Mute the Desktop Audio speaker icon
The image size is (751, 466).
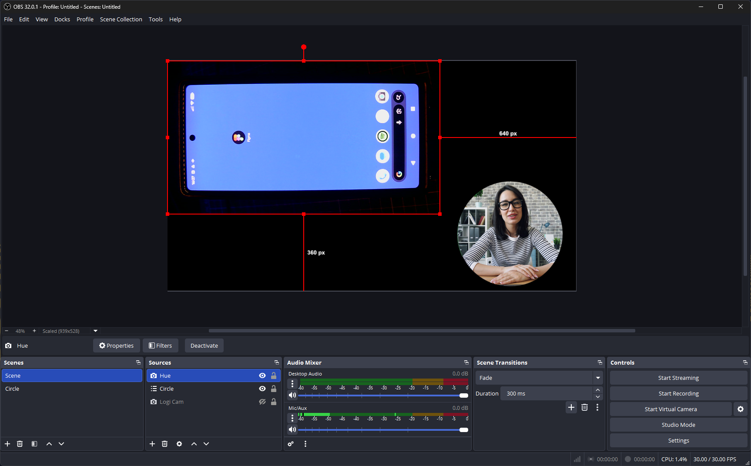pyautogui.click(x=292, y=395)
